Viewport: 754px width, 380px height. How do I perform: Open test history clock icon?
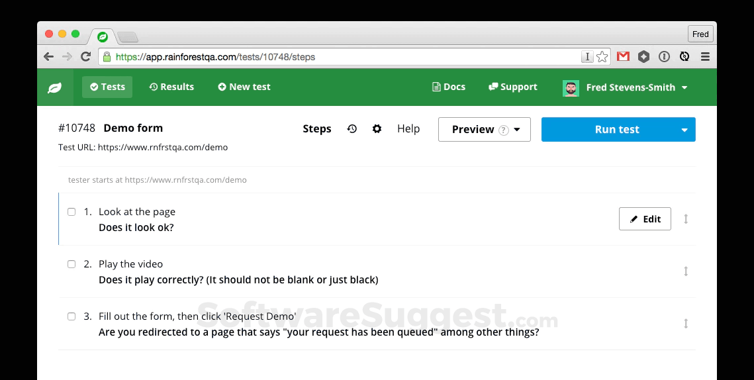click(352, 129)
